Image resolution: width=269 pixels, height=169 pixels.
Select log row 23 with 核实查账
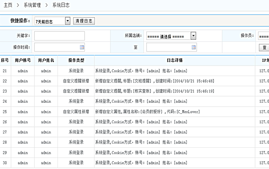click(x=154, y=91)
